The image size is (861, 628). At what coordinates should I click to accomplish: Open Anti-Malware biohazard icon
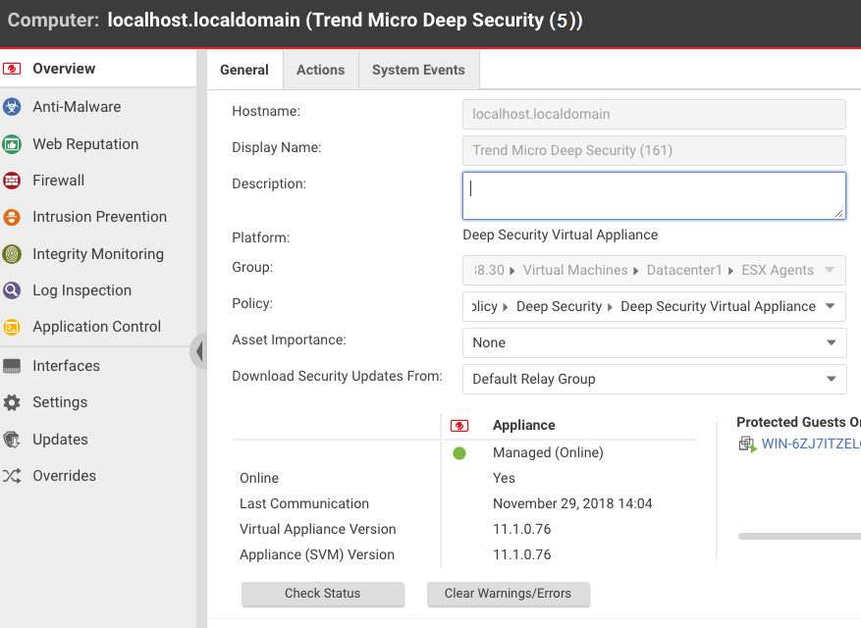(12, 107)
